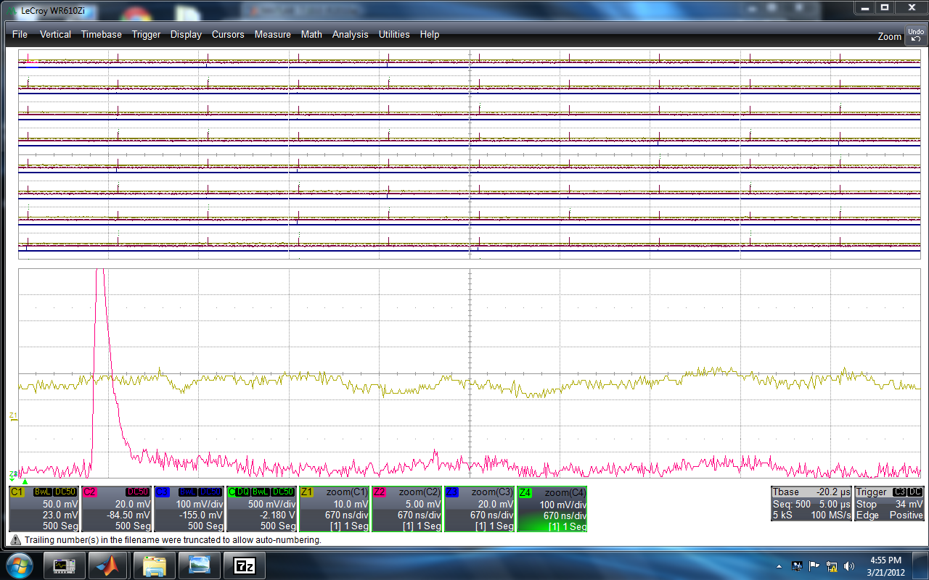929x580 pixels.
Task: Click the truncated filename status message
Action: 173,539
